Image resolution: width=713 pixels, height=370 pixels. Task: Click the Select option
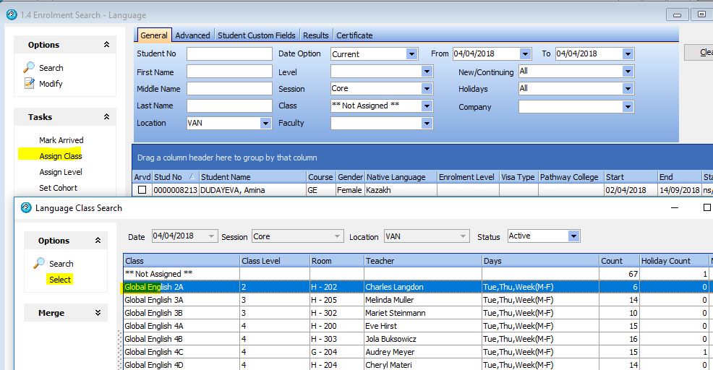(60, 280)
